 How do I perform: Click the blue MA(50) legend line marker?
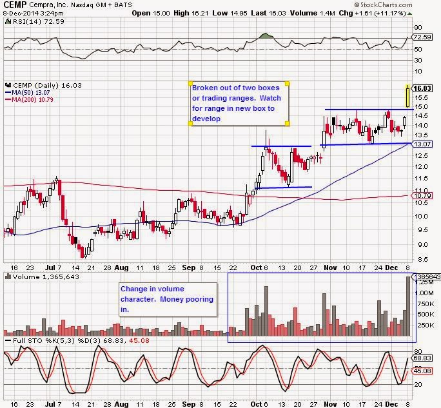[x=7, y=92]
